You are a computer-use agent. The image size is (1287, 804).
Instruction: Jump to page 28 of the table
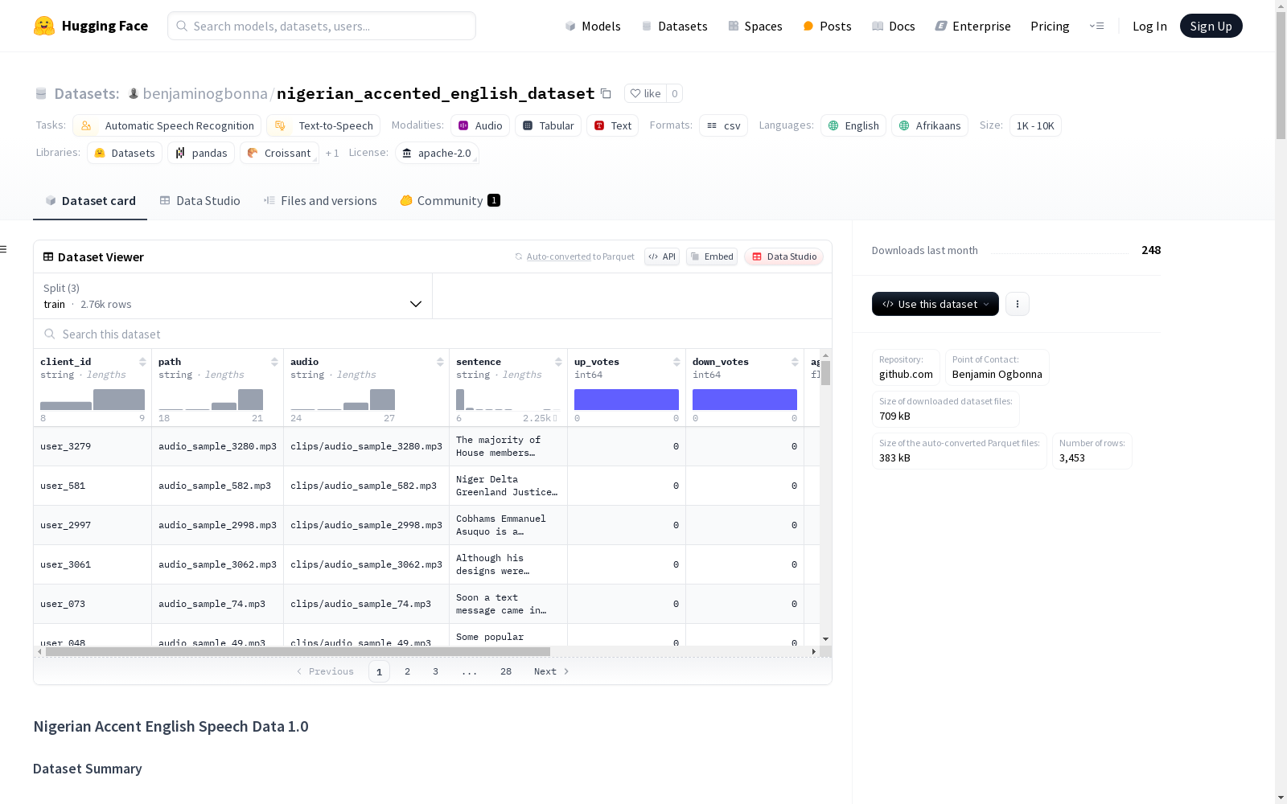(506, 671)
